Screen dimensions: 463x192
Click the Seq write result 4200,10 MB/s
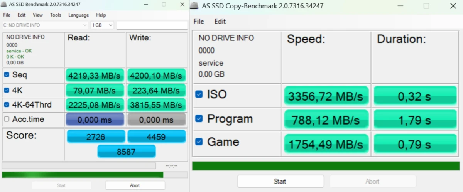click(157, 76)
